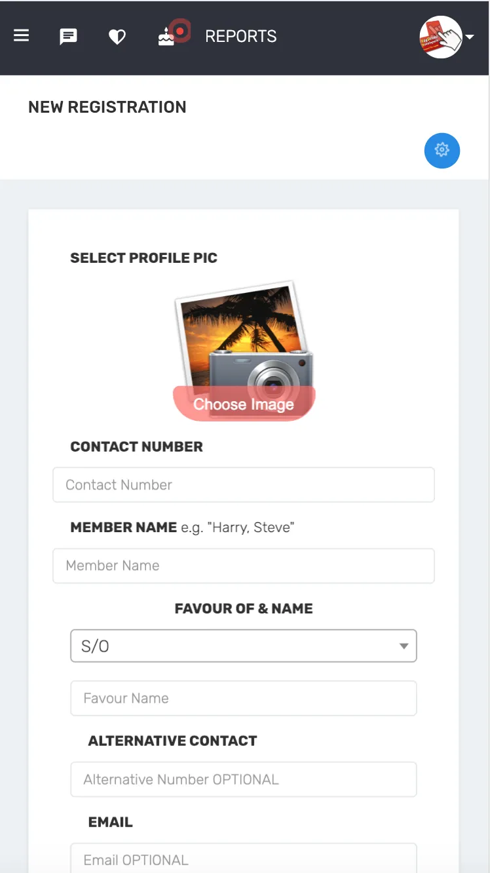The image size is (490, 873).
Task: Click the red notification badge dot
Action: (x=179, y=31)
